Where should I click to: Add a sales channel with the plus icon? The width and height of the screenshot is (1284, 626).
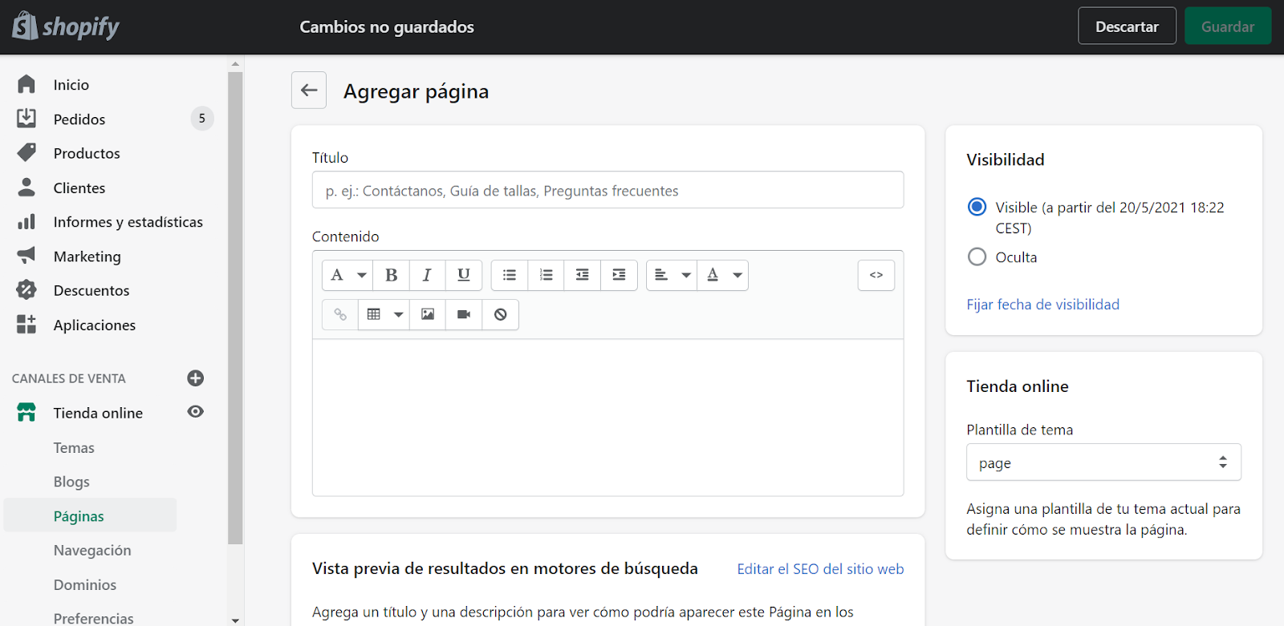tap(196, 378)
